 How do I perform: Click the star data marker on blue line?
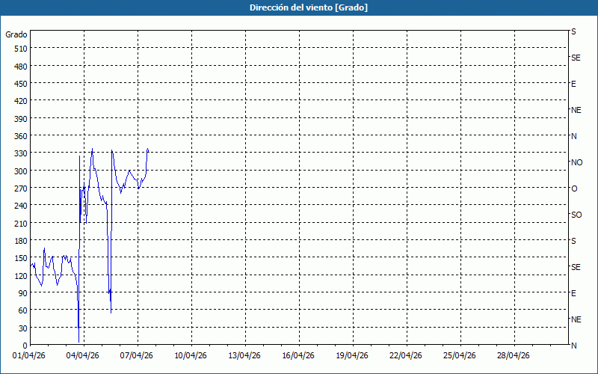[x=110, y=292]
